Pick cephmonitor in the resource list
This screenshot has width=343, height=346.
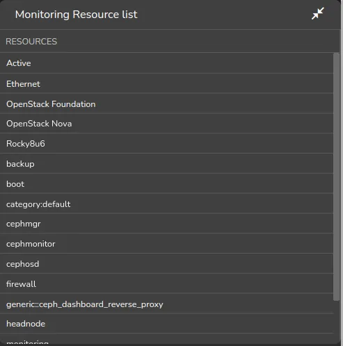click(166, 243)
